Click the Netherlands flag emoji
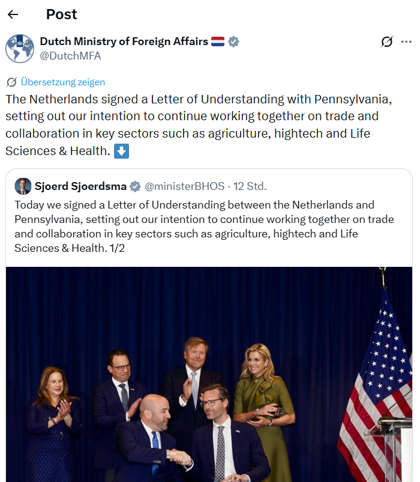This screenshot has height=482, width=420. coord(217,41)
